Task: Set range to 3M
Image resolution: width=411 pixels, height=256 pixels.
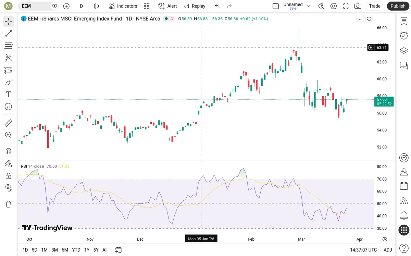Action: coord(54,250)
